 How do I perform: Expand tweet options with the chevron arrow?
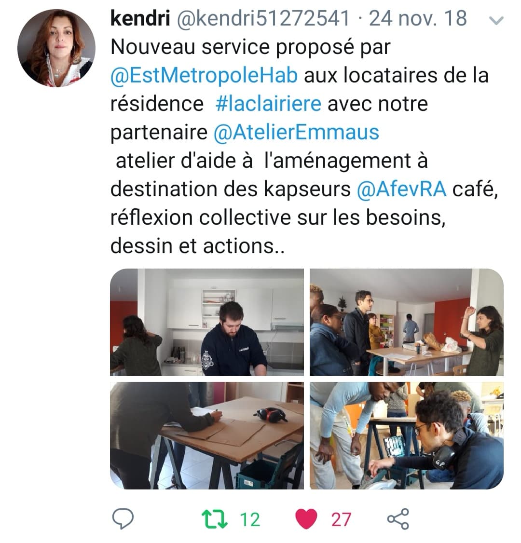click(496, 21)
